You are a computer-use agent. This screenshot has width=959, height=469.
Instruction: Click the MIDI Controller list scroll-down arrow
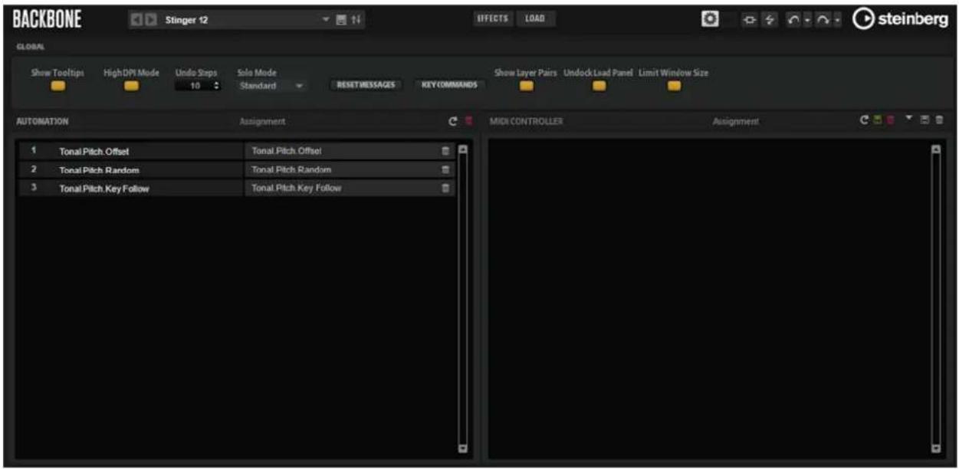click(x=935, y=449)
